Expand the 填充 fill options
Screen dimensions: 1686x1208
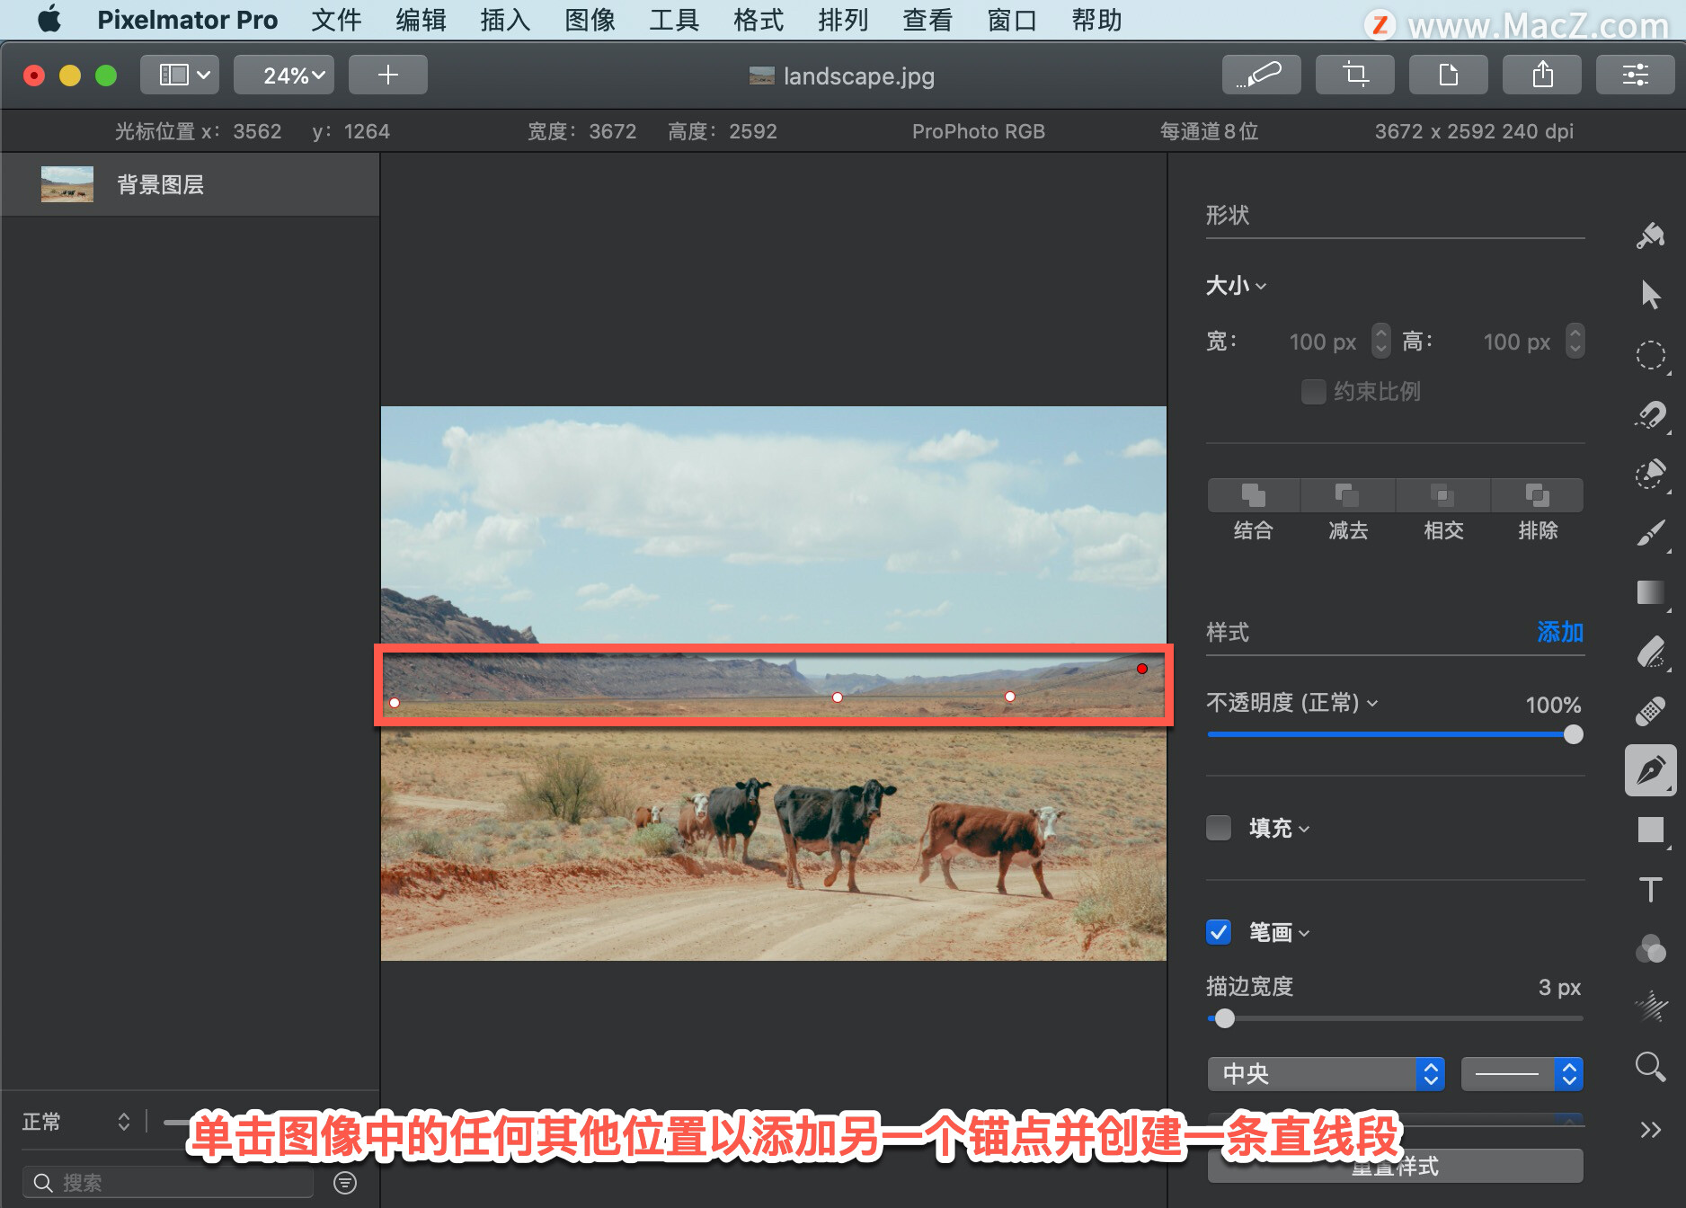coord(1279,828)
